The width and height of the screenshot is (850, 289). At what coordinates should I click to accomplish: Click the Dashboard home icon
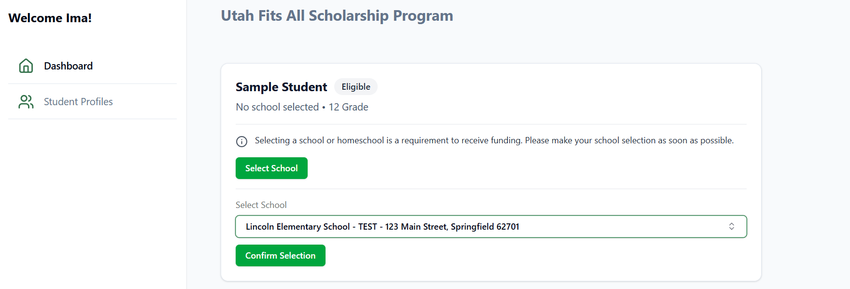click(x=26, y=66)
